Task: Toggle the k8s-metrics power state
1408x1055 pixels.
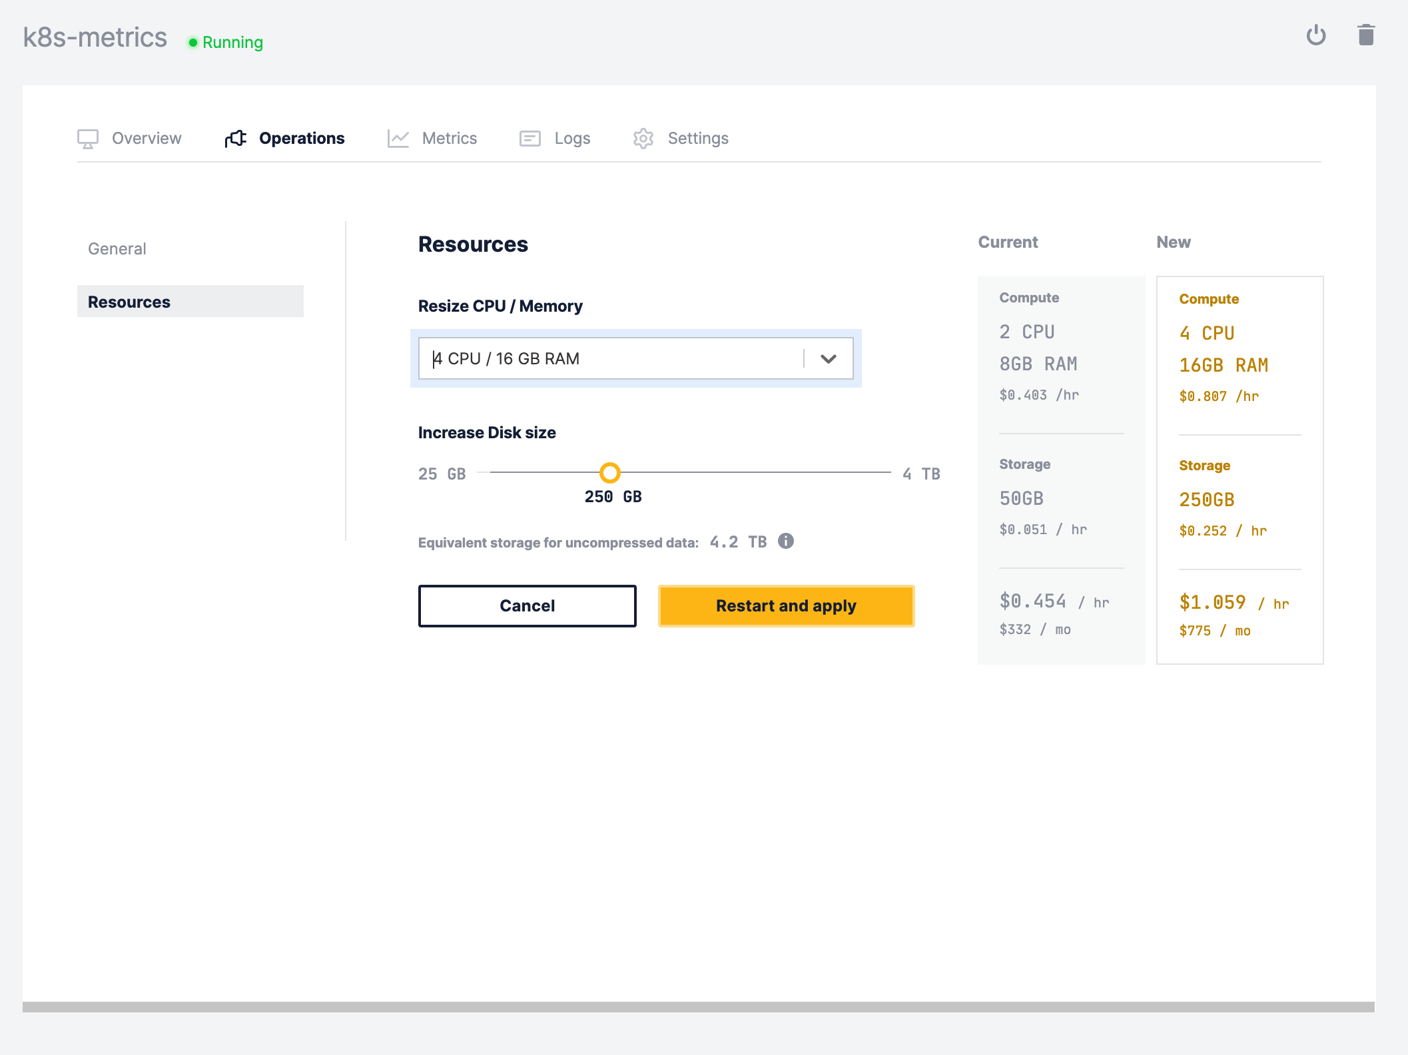Action: (x=1316, y=35)
